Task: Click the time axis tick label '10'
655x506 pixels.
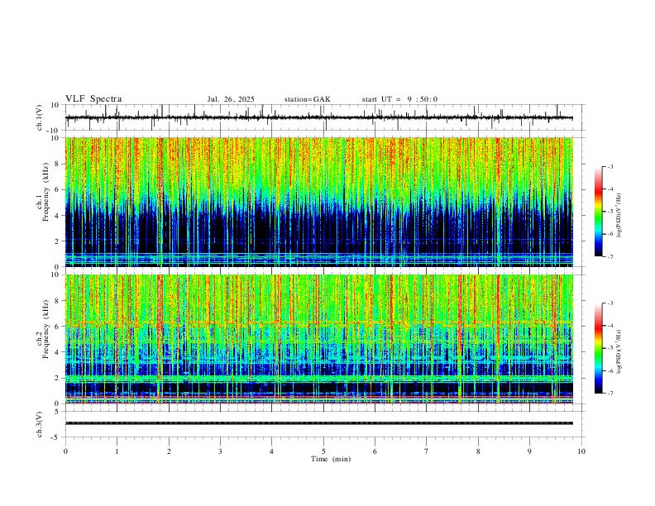Action: click(x=581, y=451)
